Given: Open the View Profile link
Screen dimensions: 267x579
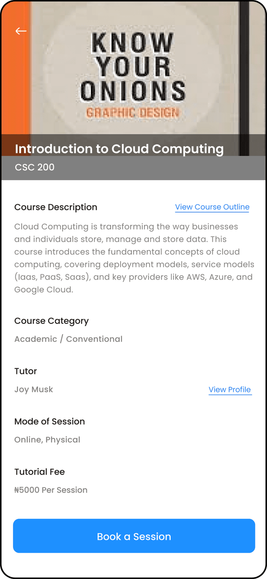Looking at the screenshot, I should pos(230,389).
